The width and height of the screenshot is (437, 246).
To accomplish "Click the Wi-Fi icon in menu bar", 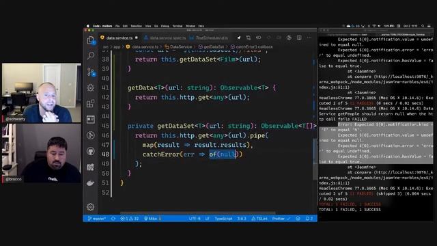I will pos(374,26).
